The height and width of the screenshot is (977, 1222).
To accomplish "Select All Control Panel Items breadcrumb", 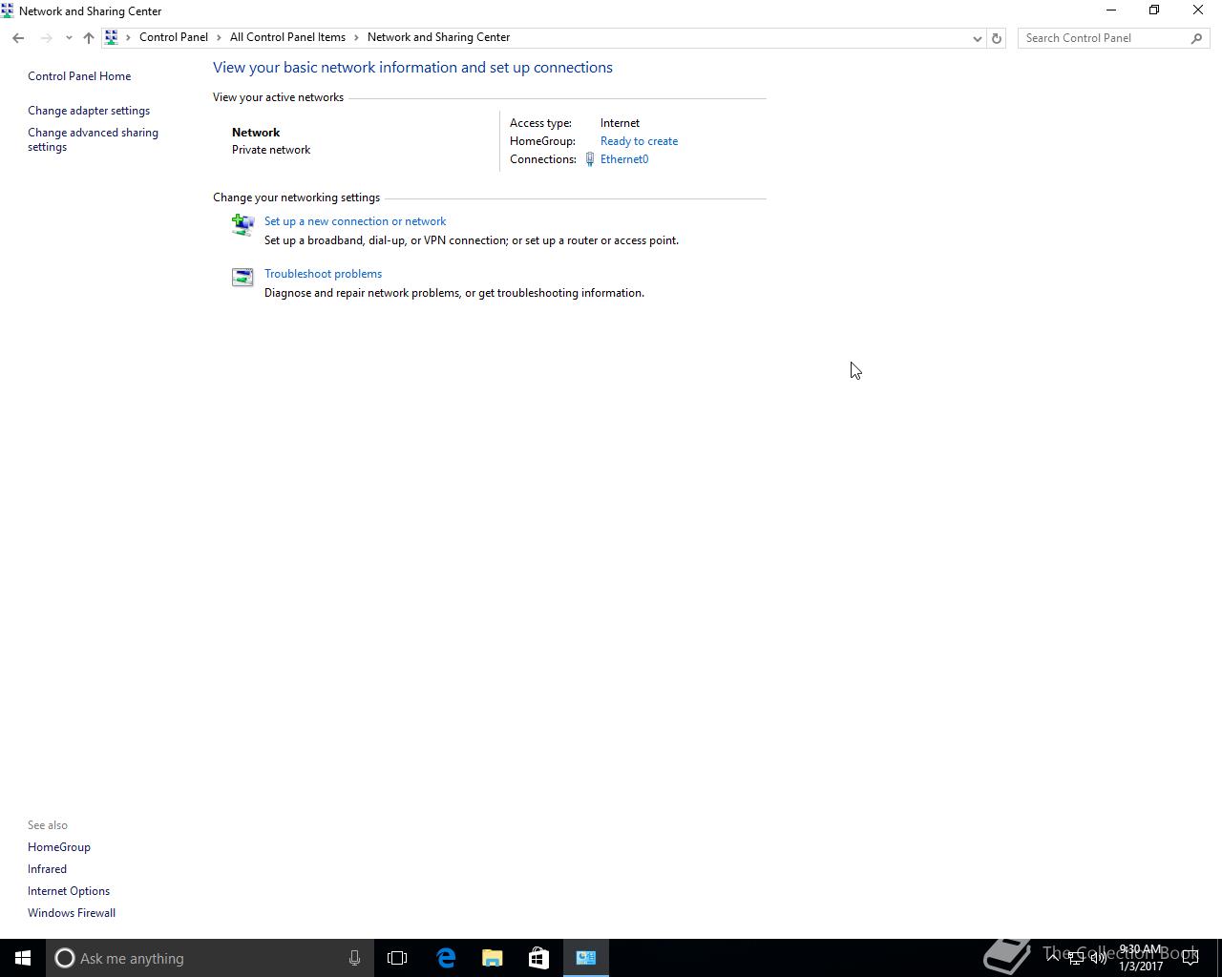I will 287,37.
